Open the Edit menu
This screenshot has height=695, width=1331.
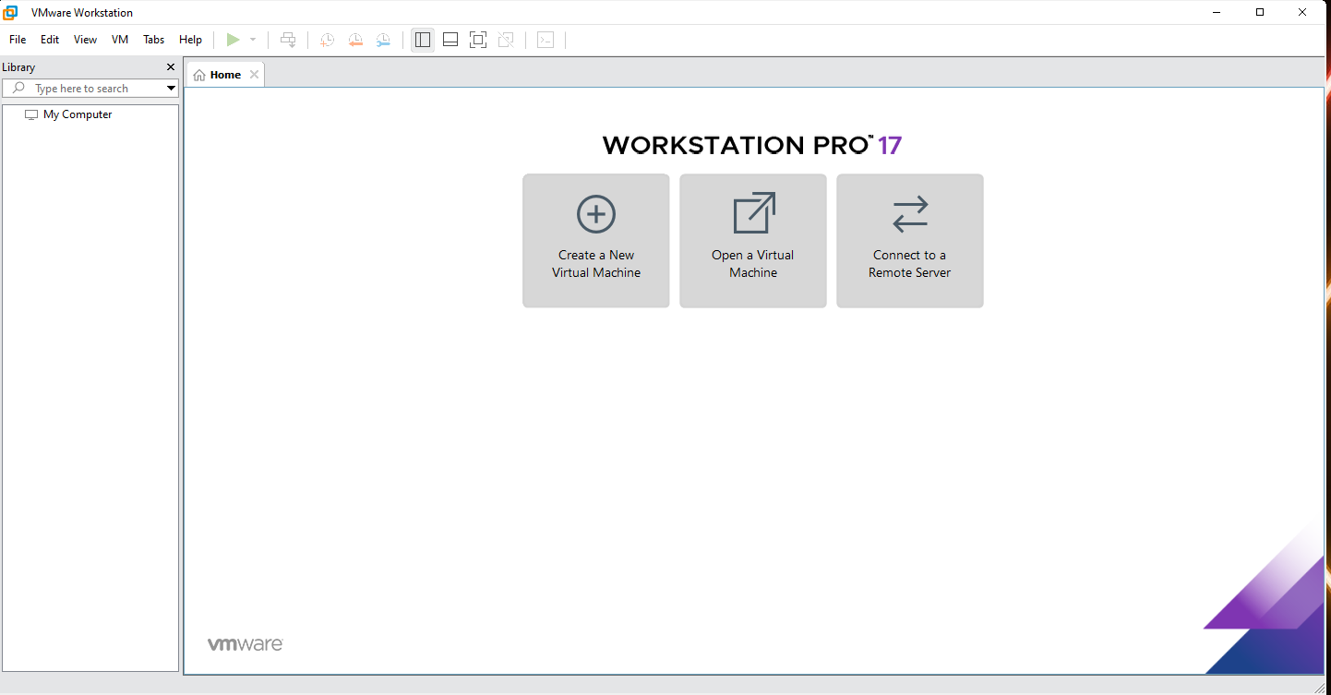point(50,40)
